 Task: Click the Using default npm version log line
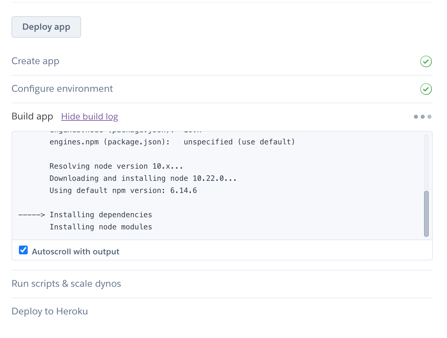123,191
